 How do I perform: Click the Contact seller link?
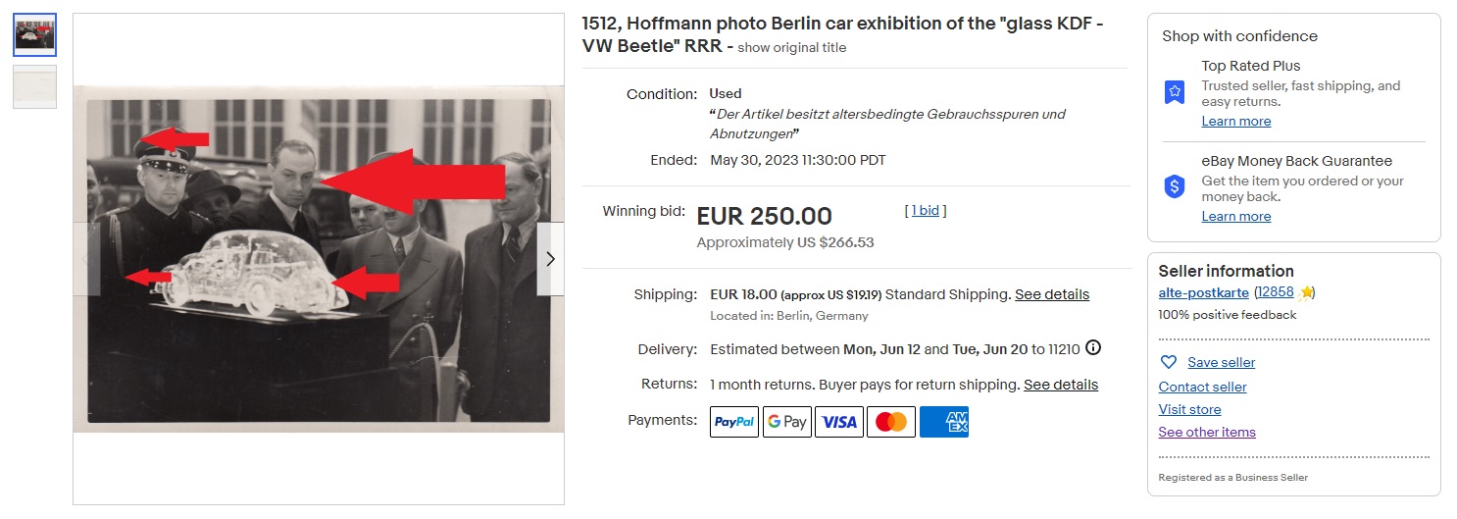click(x=1202, y=387)
